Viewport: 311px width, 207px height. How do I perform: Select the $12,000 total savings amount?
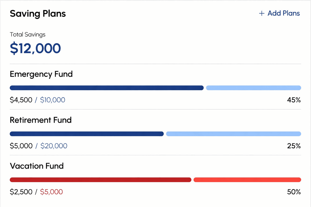tap(35, 48)
